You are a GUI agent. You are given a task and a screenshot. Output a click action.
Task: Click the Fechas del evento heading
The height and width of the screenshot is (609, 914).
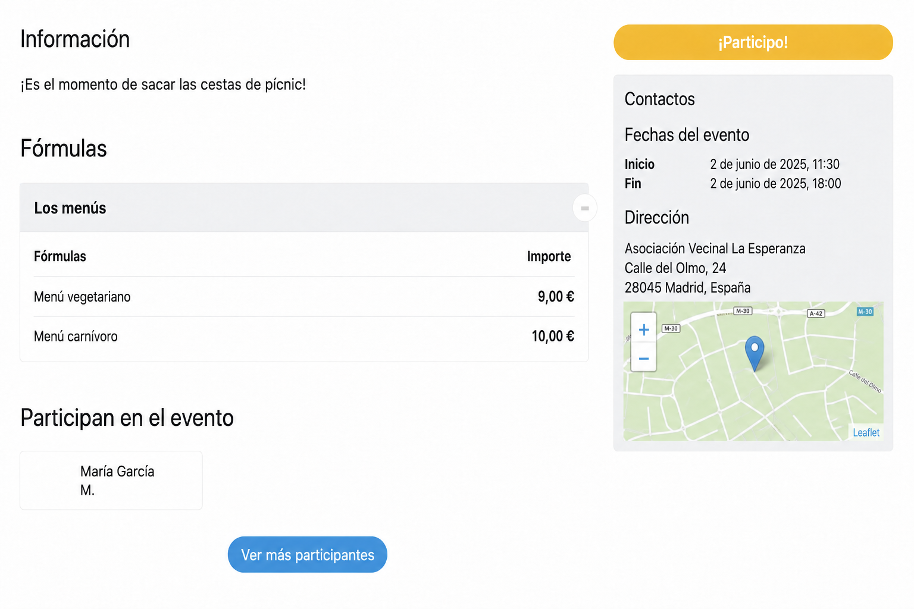tap(687, 135)
